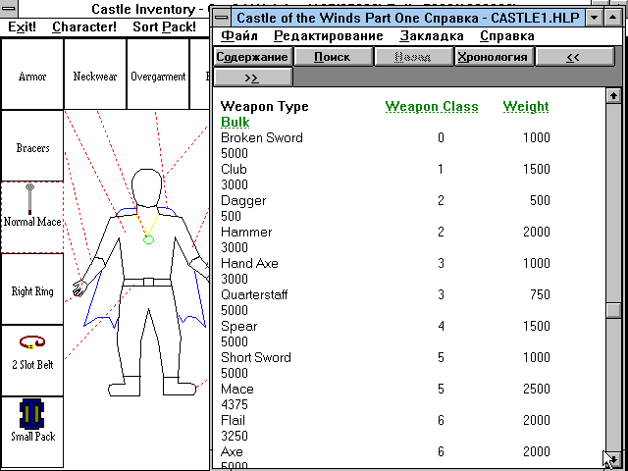Follow the Weight glossary link

tap(526, 107)
